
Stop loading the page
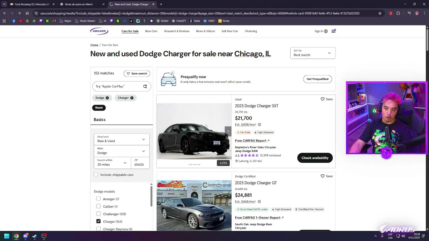pos(19,13)
